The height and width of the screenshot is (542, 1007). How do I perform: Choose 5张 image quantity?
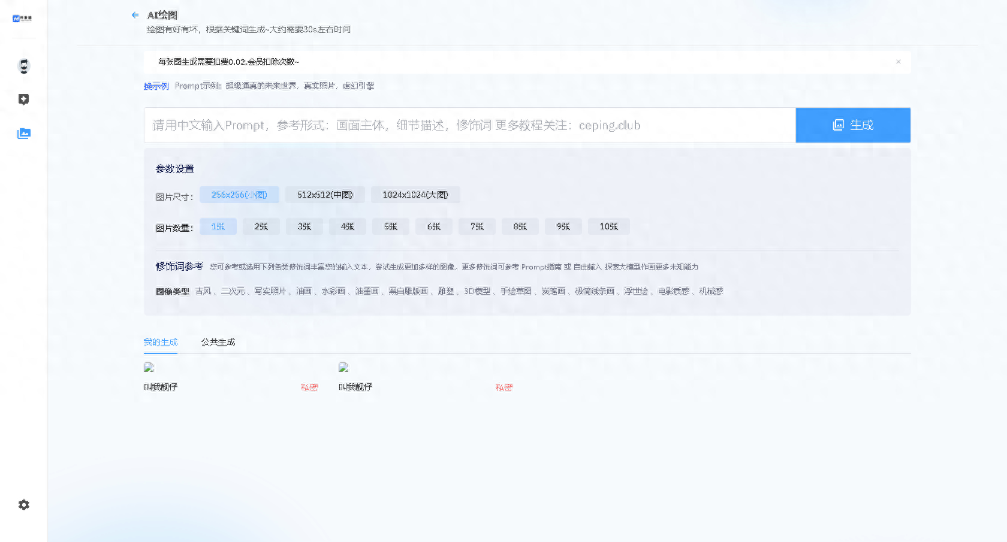[x=391, y=226]
